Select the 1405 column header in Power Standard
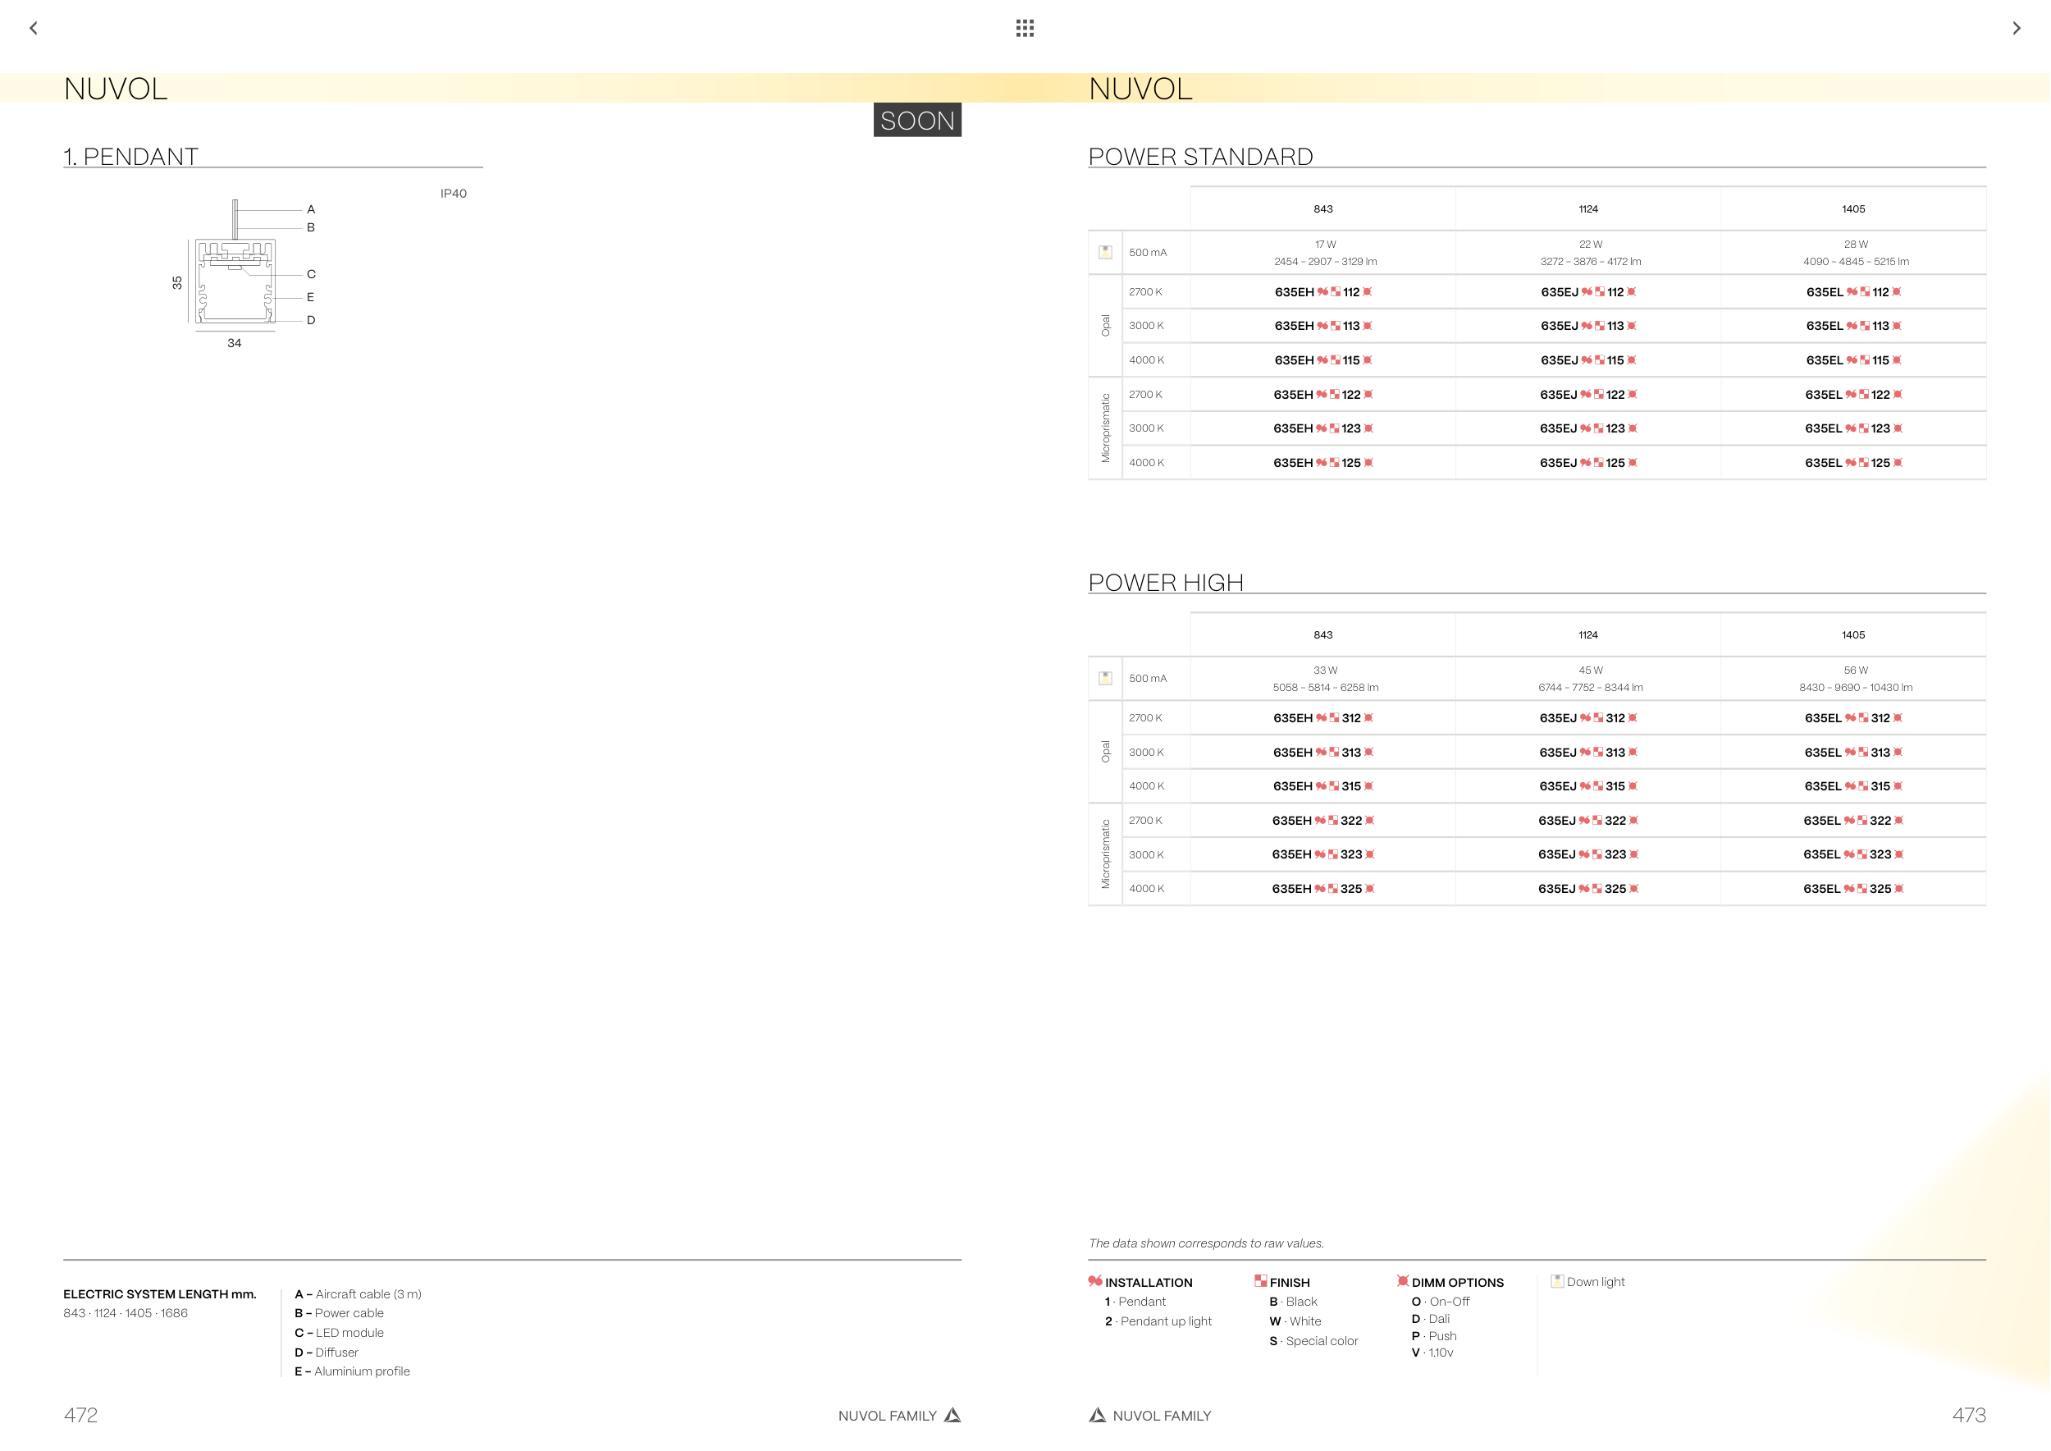This screenshot has height=1451, width=2051. (x=1852, y=209)
